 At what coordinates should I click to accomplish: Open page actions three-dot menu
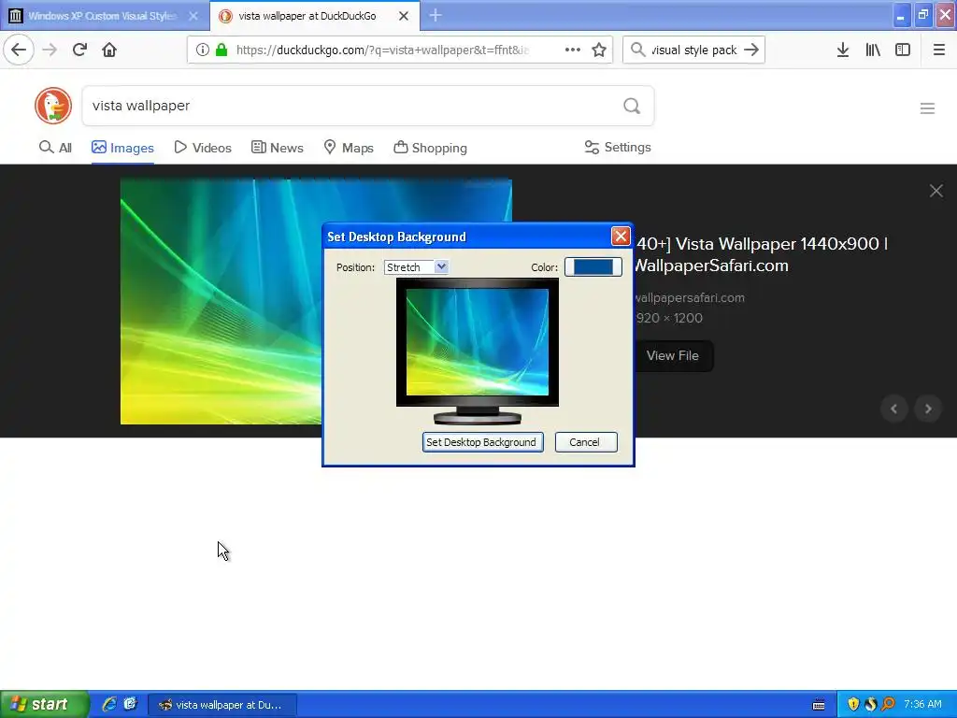[x=573, y=50]
